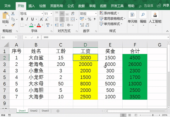Click the Borders icon

pyautogui.click(x=22, y=25)
